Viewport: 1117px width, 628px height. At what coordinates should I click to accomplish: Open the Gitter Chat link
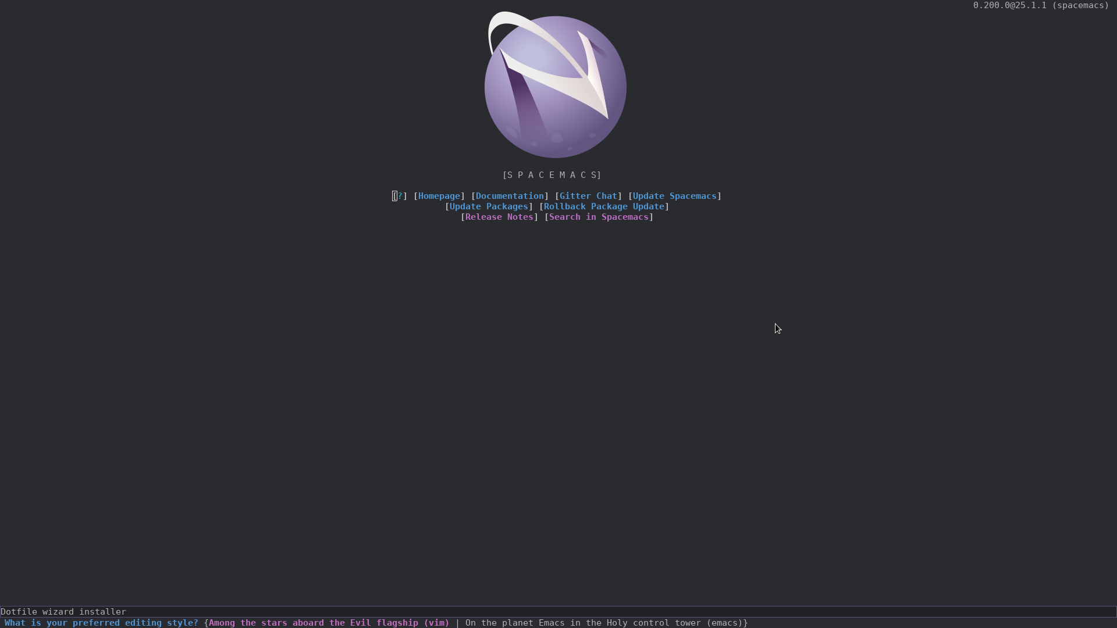(588, 196)
